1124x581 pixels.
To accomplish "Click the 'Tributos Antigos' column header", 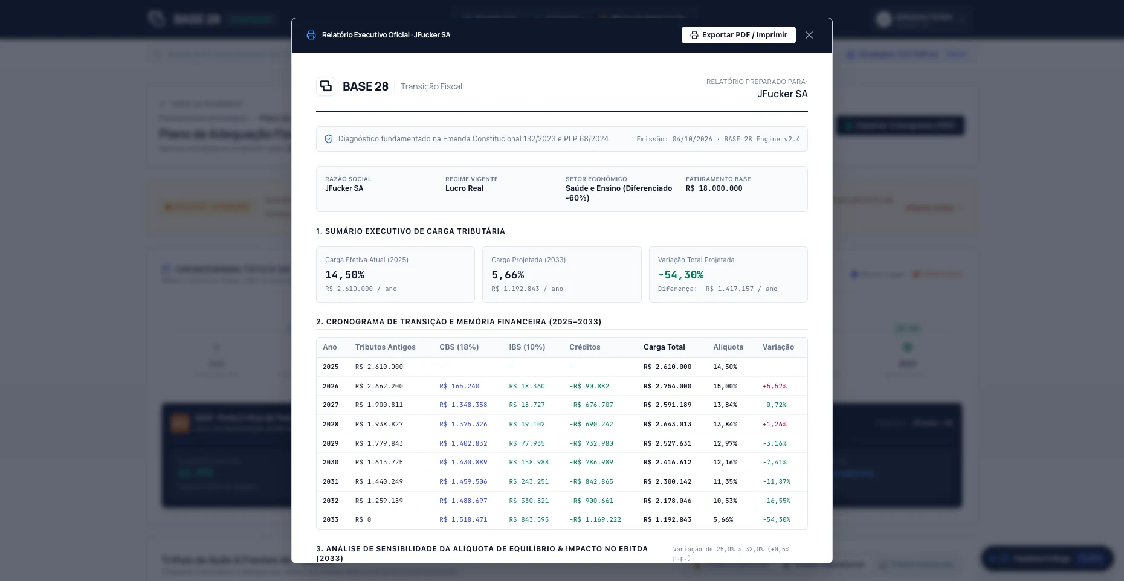I will click(x=386, y=347).
